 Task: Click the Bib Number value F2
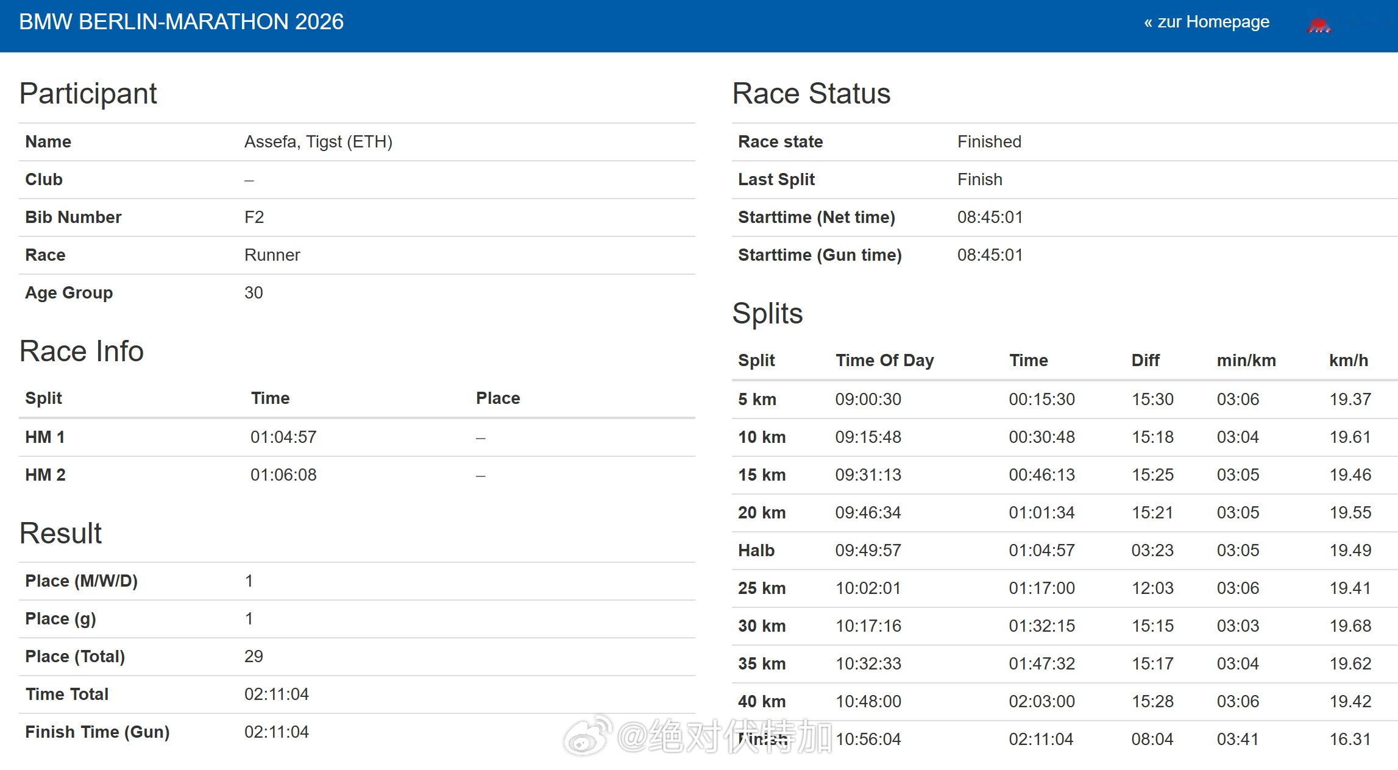coord(254,217)
